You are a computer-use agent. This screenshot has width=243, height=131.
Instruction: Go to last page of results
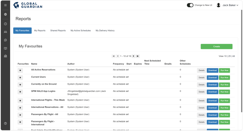137,56
